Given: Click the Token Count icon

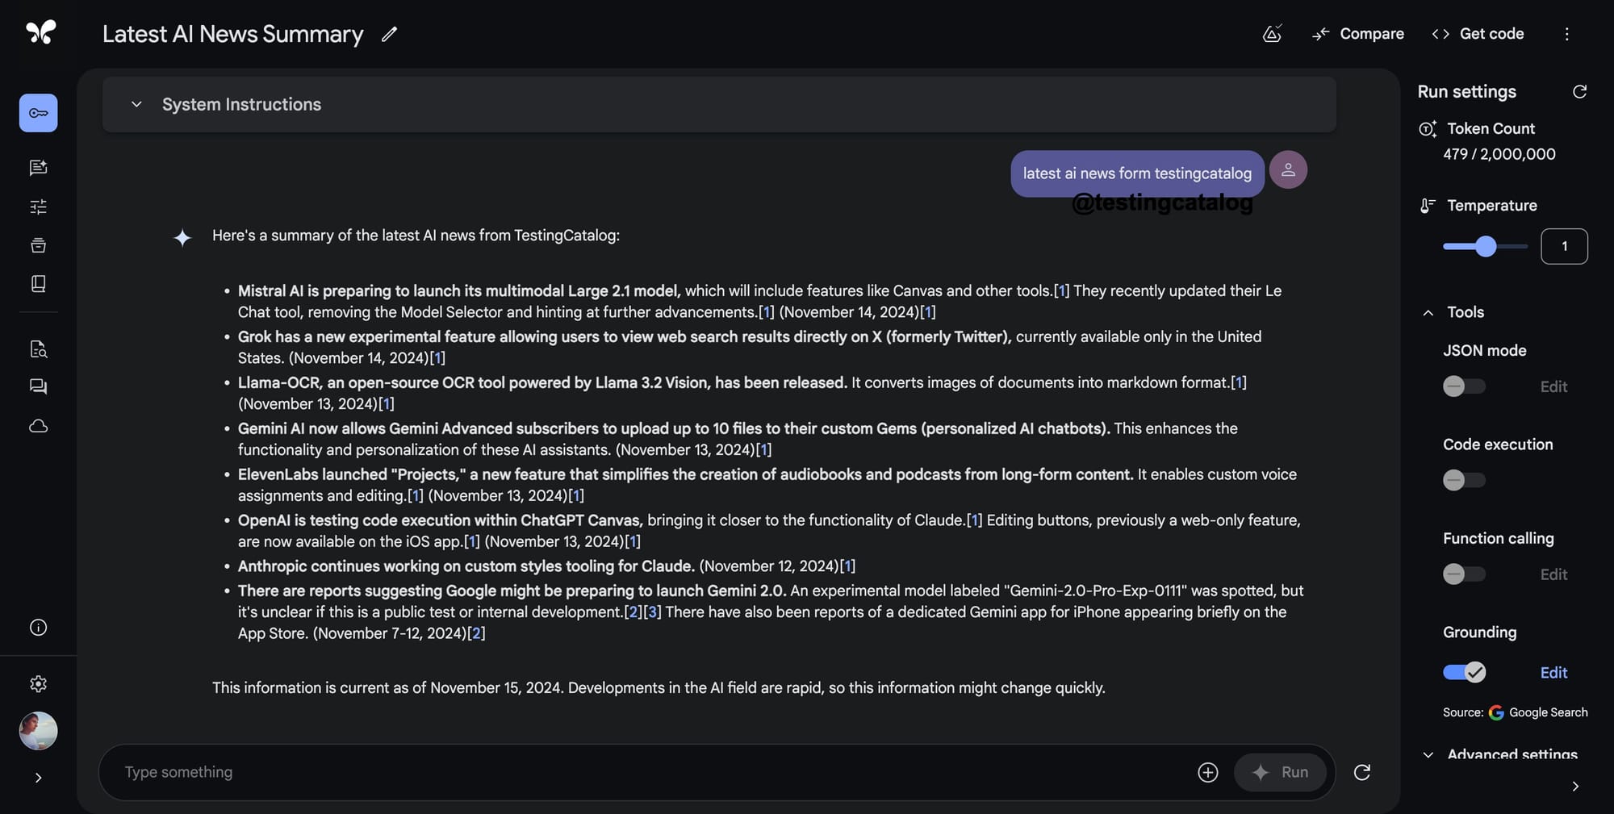Looking at the screenshot, I should [x=1427, y=129].
